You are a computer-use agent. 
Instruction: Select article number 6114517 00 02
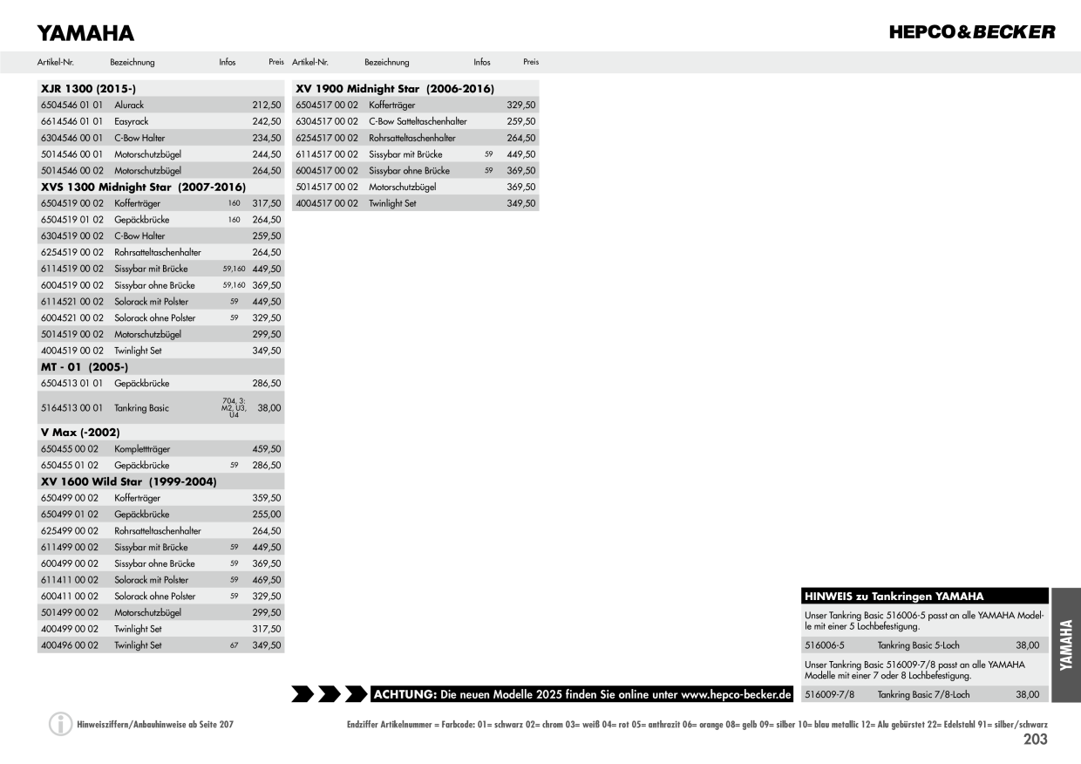pyautogui.click(x=327, y=154)
